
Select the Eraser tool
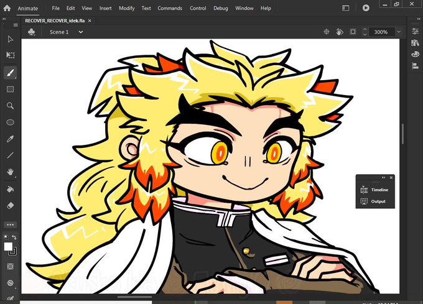[10, 206]
